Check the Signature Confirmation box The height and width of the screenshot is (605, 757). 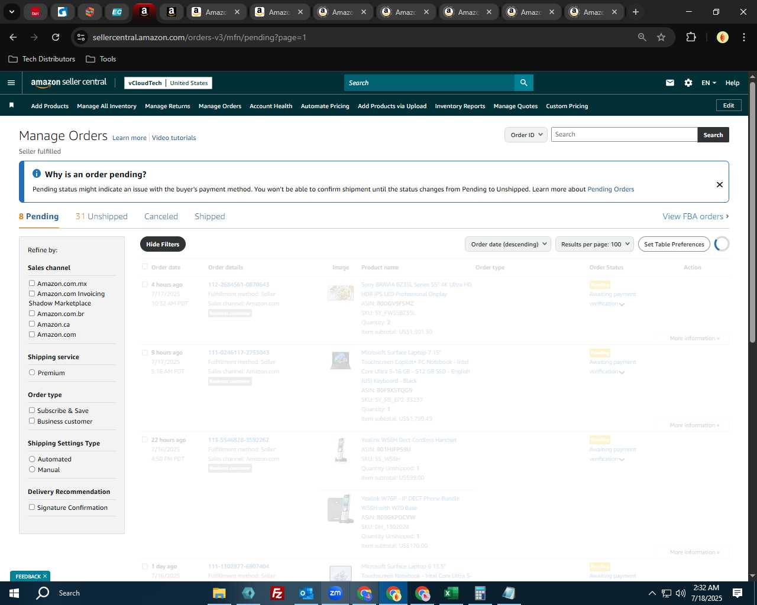click(32, 508)
